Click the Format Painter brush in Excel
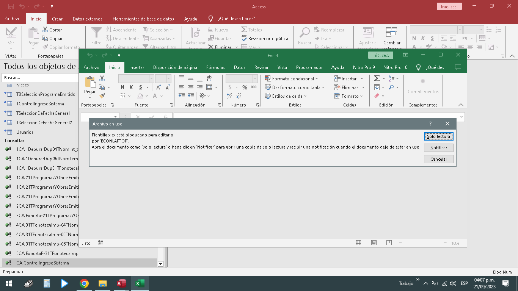 pos(102,96)
